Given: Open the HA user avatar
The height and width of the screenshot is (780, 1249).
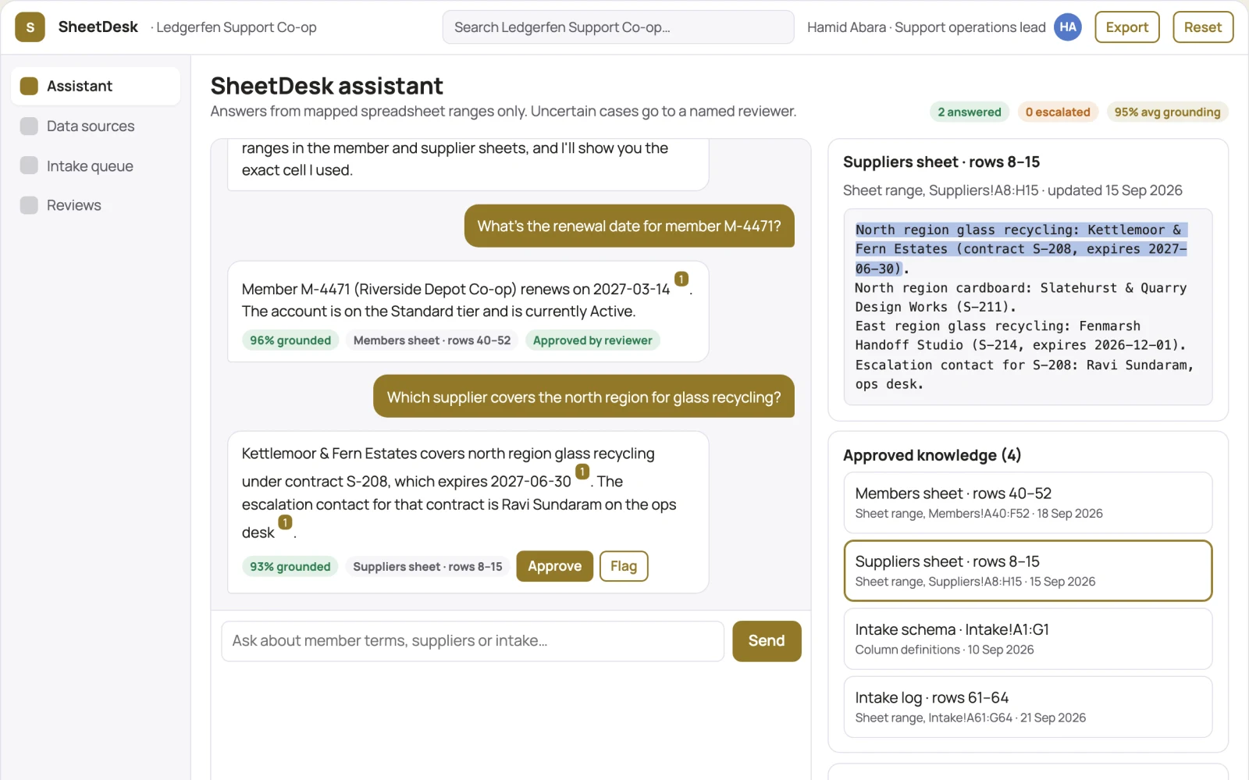Looking at the screenshot, I should point(1067,27).
